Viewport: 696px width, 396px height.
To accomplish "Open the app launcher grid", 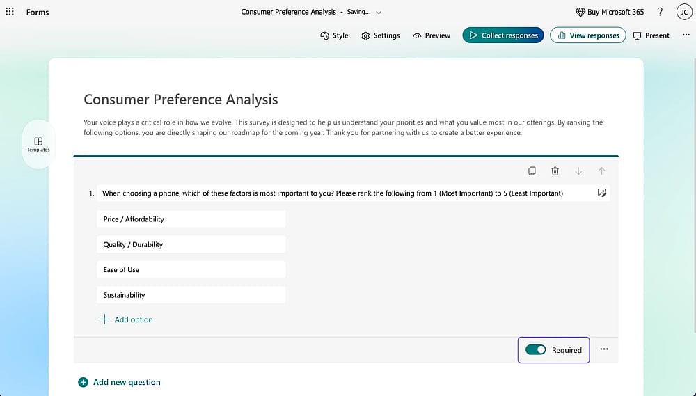I will (10, 12).
